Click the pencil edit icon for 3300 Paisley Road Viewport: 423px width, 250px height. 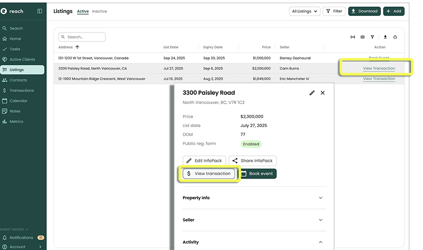click(x=312, y=93)
